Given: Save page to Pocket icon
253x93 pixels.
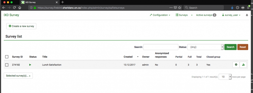Looking at the screenshot, I should [175, 8].
